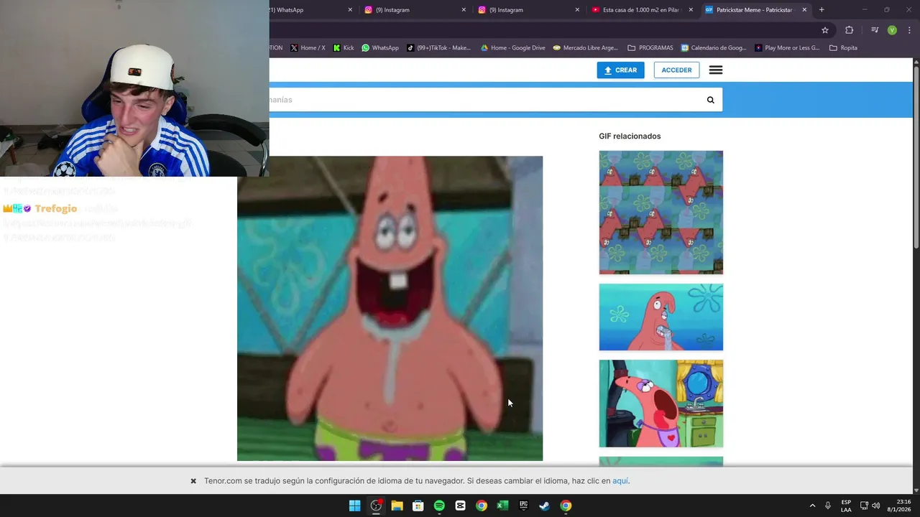Close the Esta casa de 1.000 m2 tab
920x517 pixels.
[691, 10]
